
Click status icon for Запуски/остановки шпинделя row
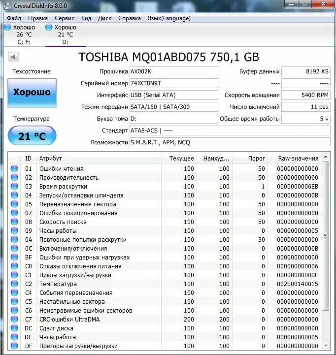14,195
